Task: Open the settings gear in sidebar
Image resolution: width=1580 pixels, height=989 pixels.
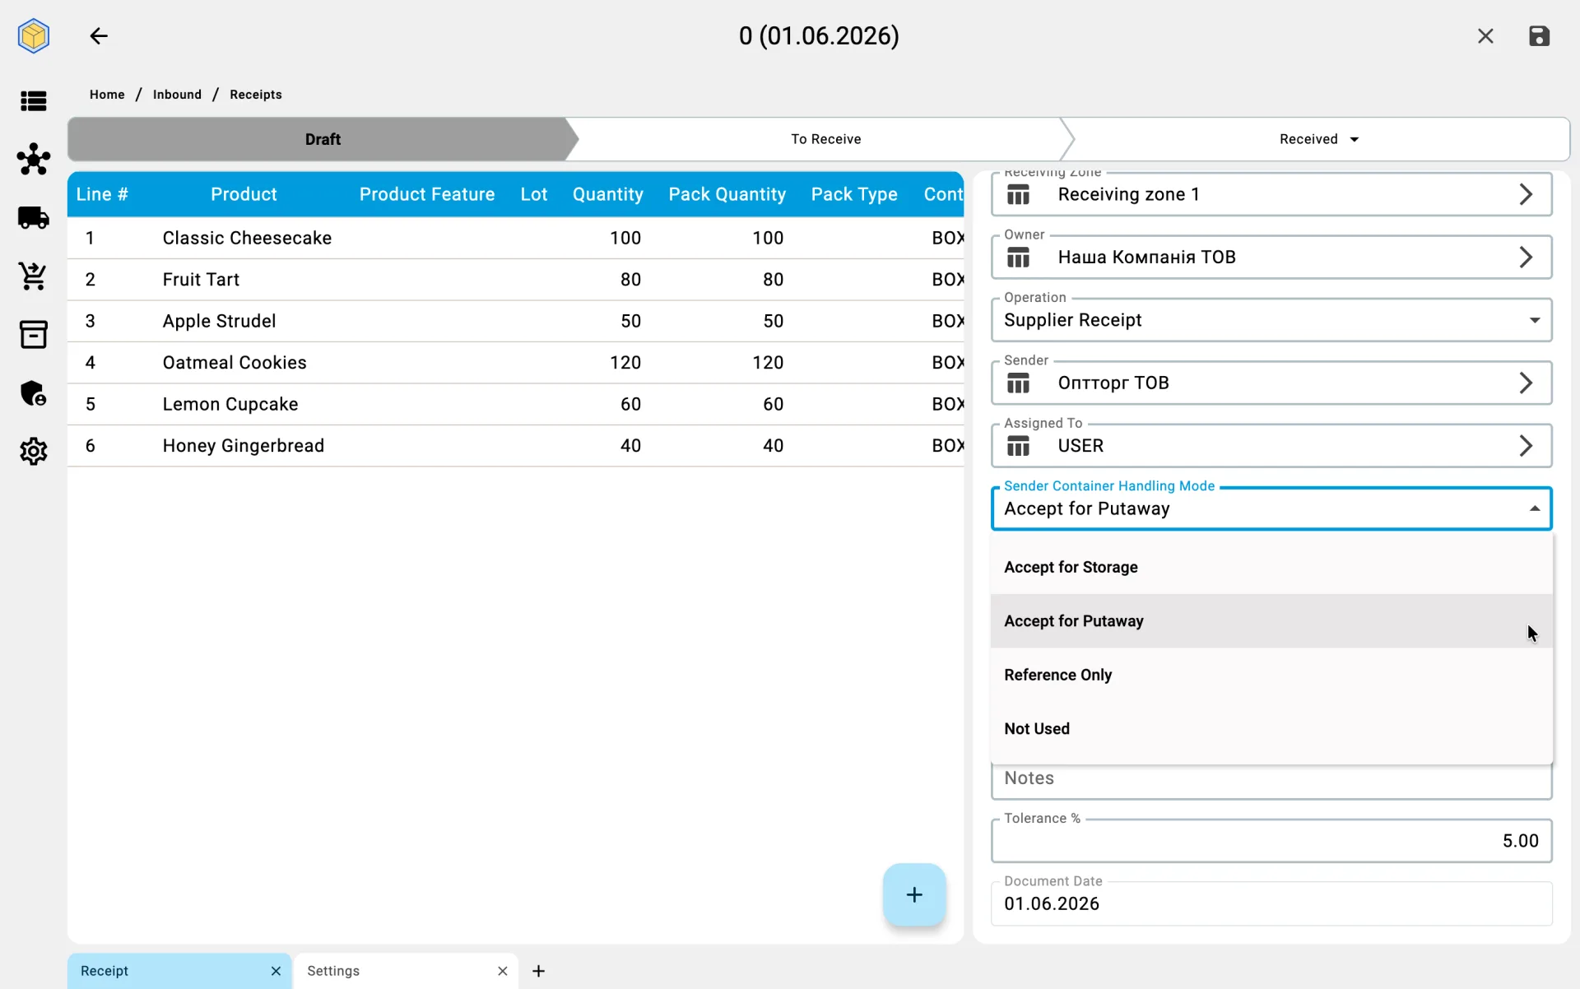Action: pyautogui.click(x=34, y=452)
